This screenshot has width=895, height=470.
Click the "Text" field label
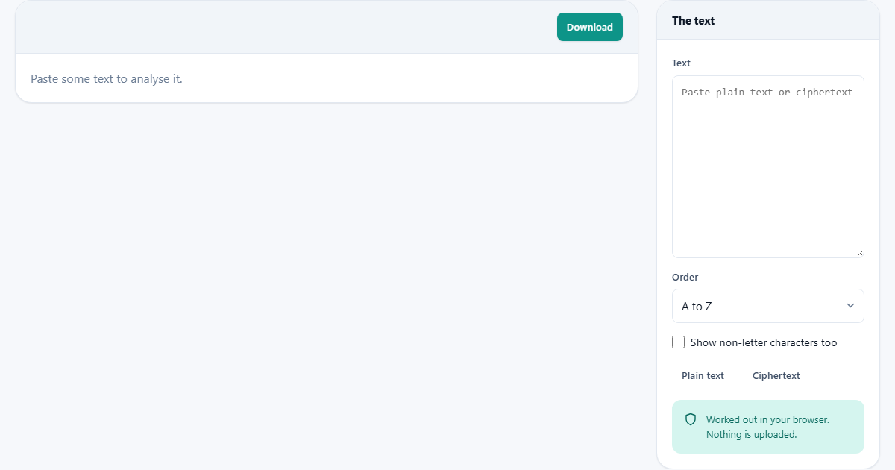tap(681, 63)
